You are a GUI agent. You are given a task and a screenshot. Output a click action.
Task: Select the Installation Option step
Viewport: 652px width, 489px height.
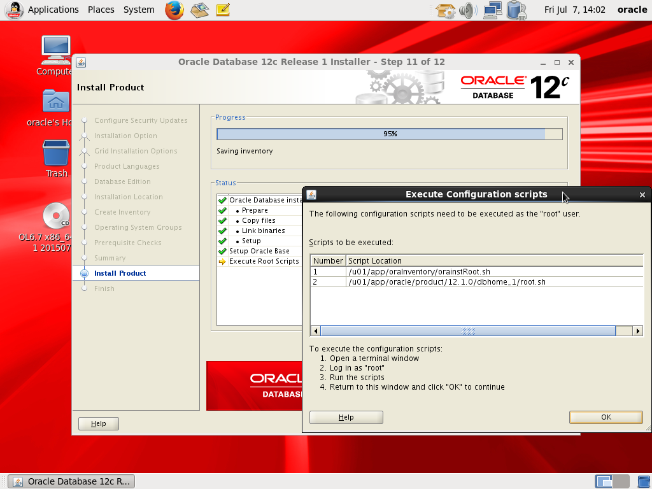point(125,136)
